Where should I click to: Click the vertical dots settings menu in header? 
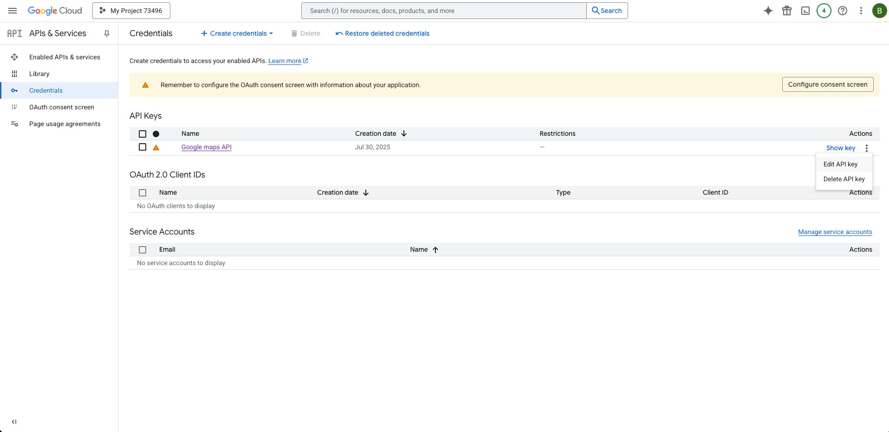pos(861,11)
